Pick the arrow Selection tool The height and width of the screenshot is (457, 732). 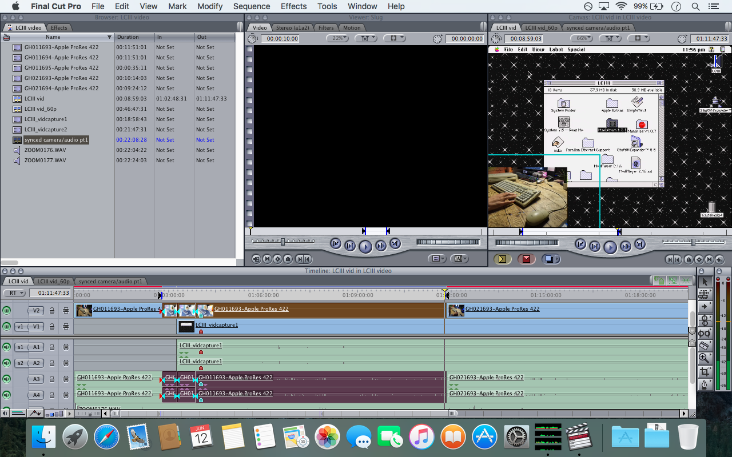point(705,281)
